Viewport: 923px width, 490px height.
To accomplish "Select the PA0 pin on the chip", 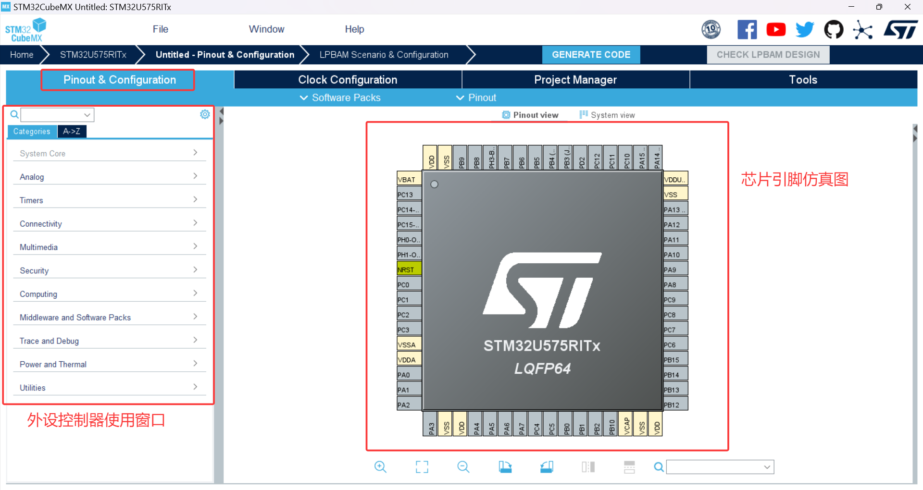I will [x=409, y=375].
